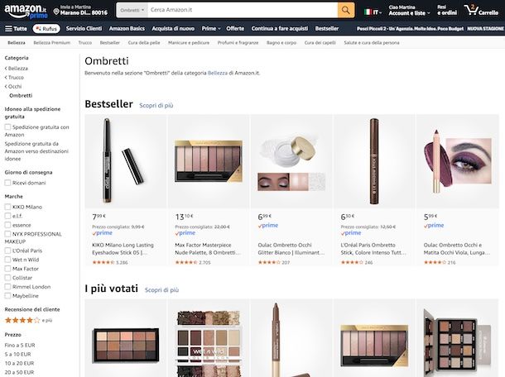
Task: Click the delivery location pin to Marano
Action: [x=80, y=10]
